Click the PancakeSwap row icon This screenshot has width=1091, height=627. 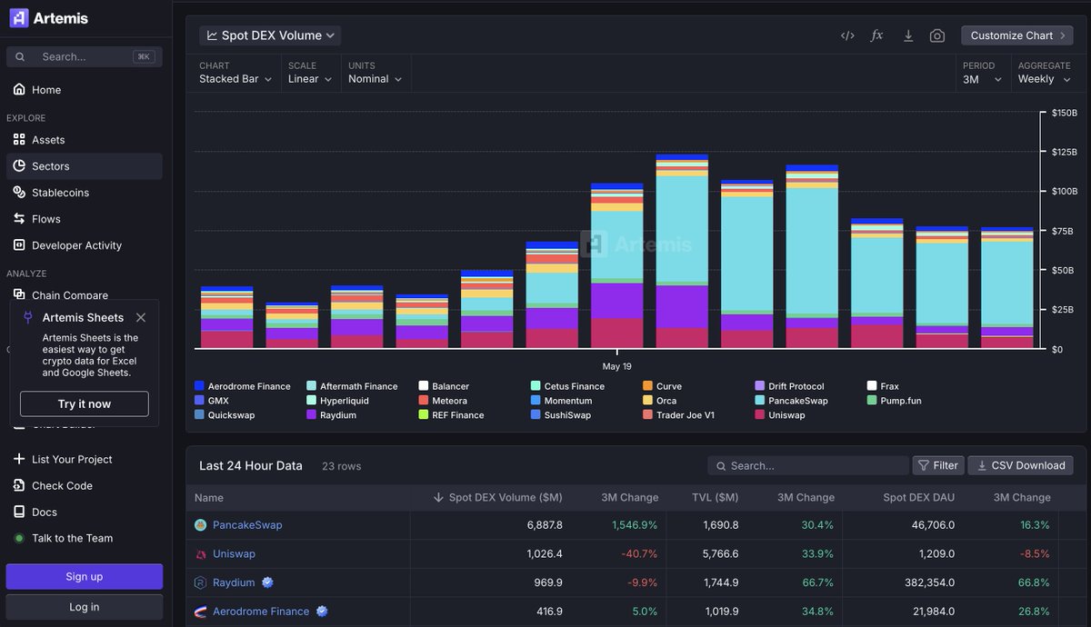(201, 525)
